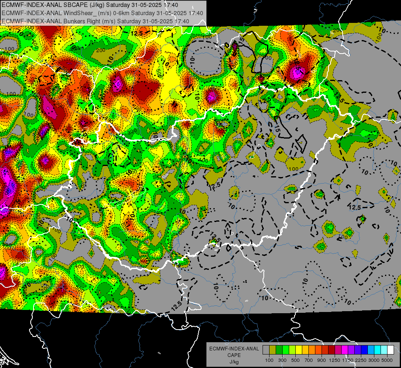Image resolution: width=401 pixels, height=368 pixels.
Task: Pick the dark red legend swatch at 1250
Action: click(331, 350)
